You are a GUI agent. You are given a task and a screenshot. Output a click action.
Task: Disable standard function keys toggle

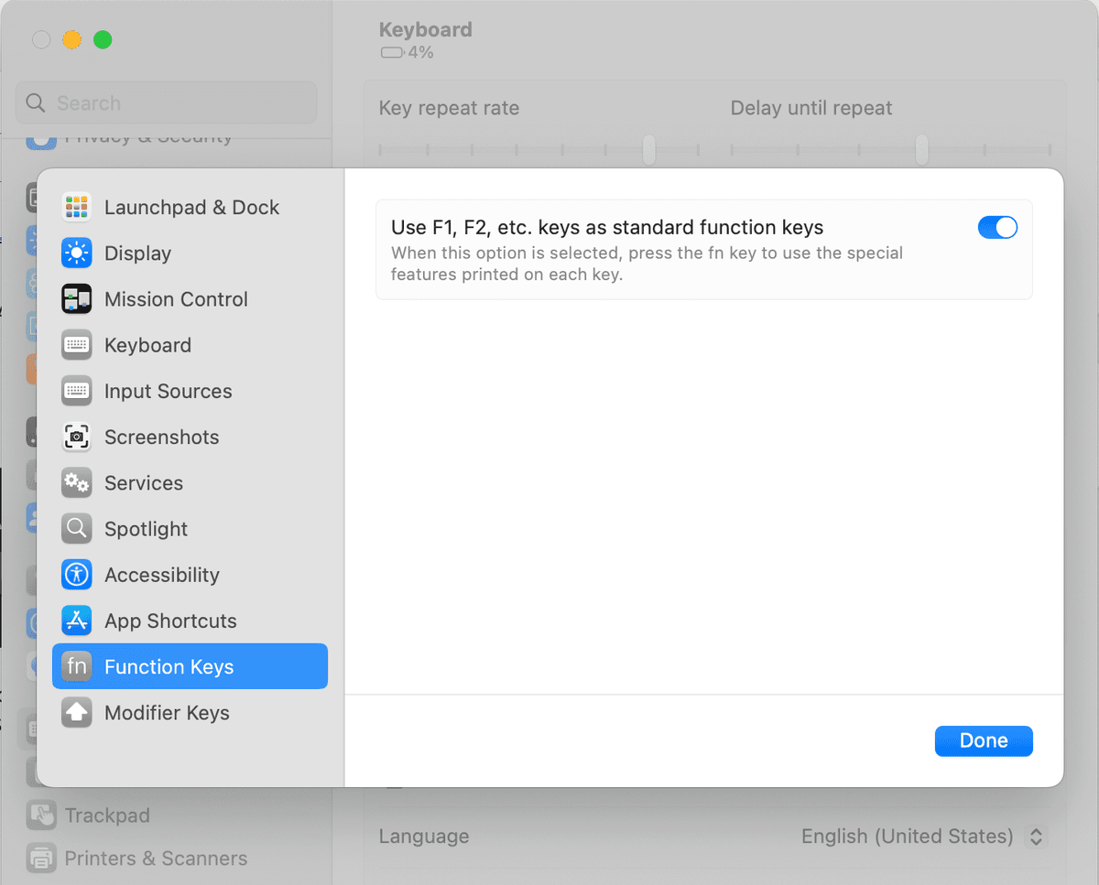[x=997, y=227]
